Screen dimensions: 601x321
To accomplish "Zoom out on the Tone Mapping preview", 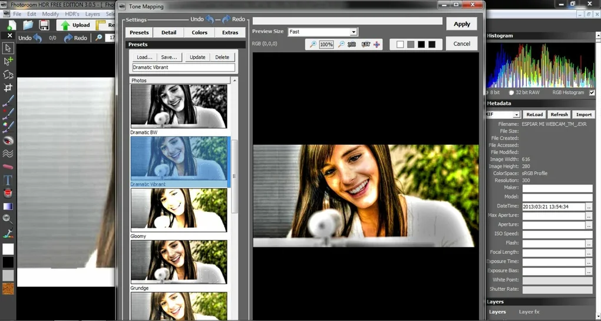I will [341, 44].
